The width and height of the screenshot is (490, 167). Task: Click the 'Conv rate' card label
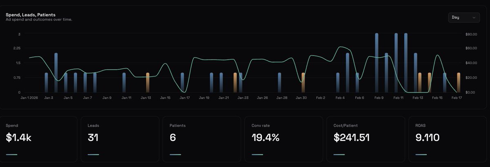point(261,126)
